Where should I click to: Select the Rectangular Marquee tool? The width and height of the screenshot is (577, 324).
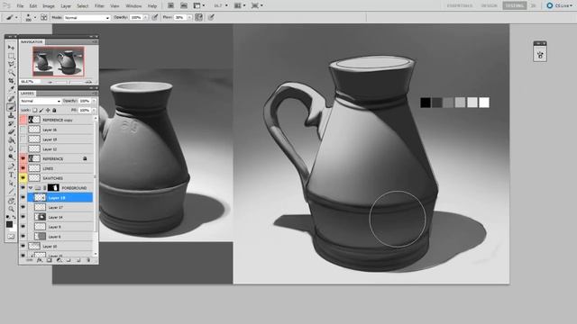pyautogui.click(x=11, y=56)
